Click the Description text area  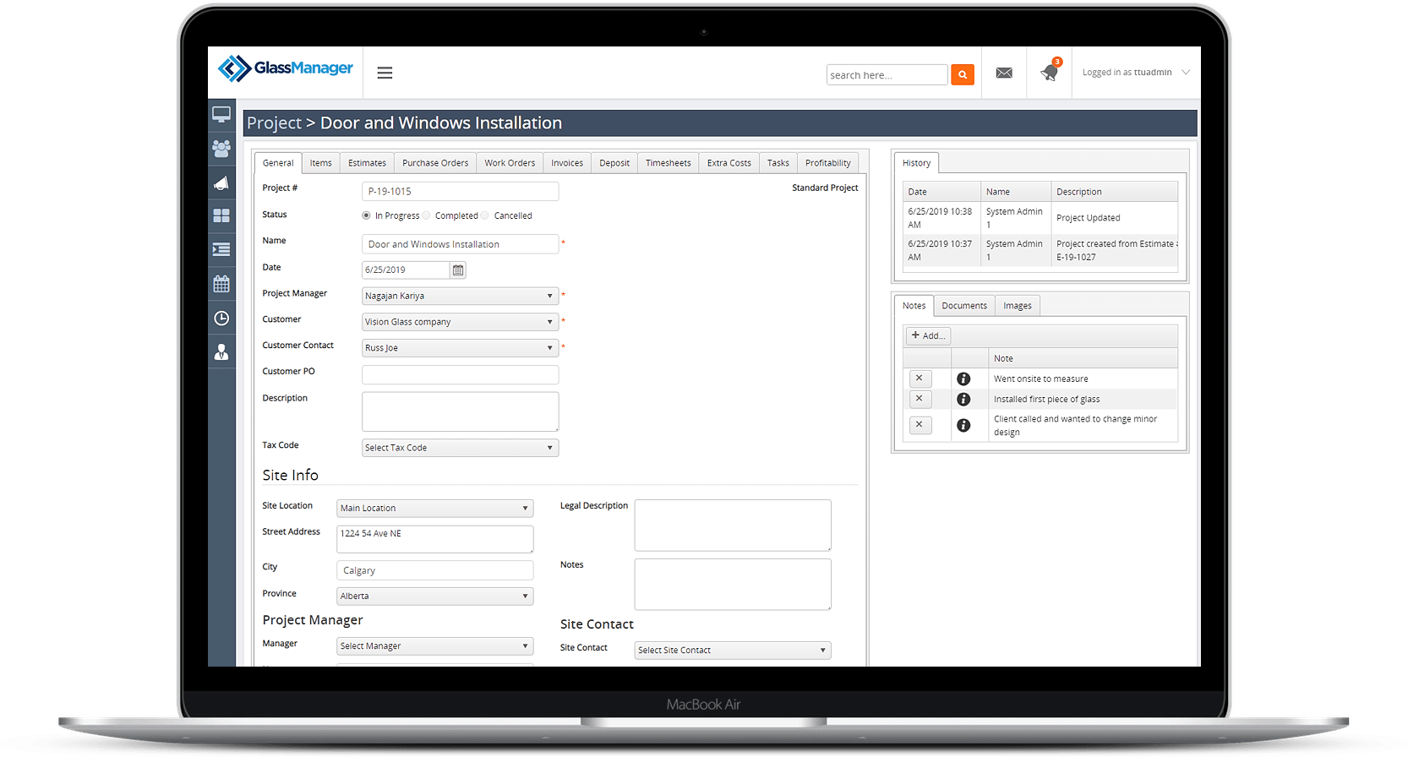pyautogui.click(x=460, y=411)
